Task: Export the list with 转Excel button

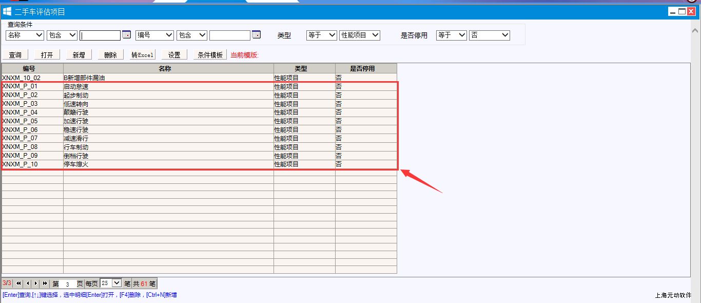Action: click(143, 55)
